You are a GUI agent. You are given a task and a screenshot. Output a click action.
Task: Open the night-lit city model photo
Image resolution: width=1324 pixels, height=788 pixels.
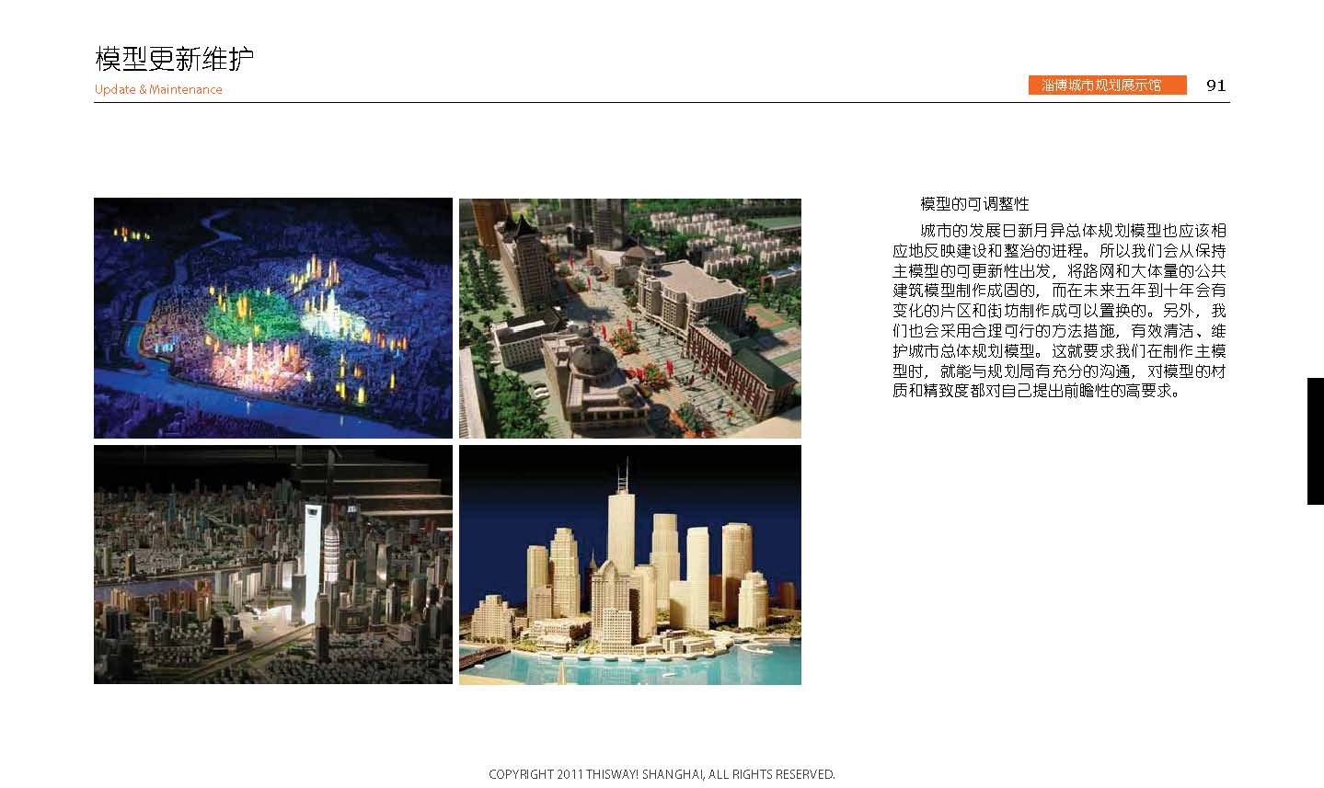(273, 318)
